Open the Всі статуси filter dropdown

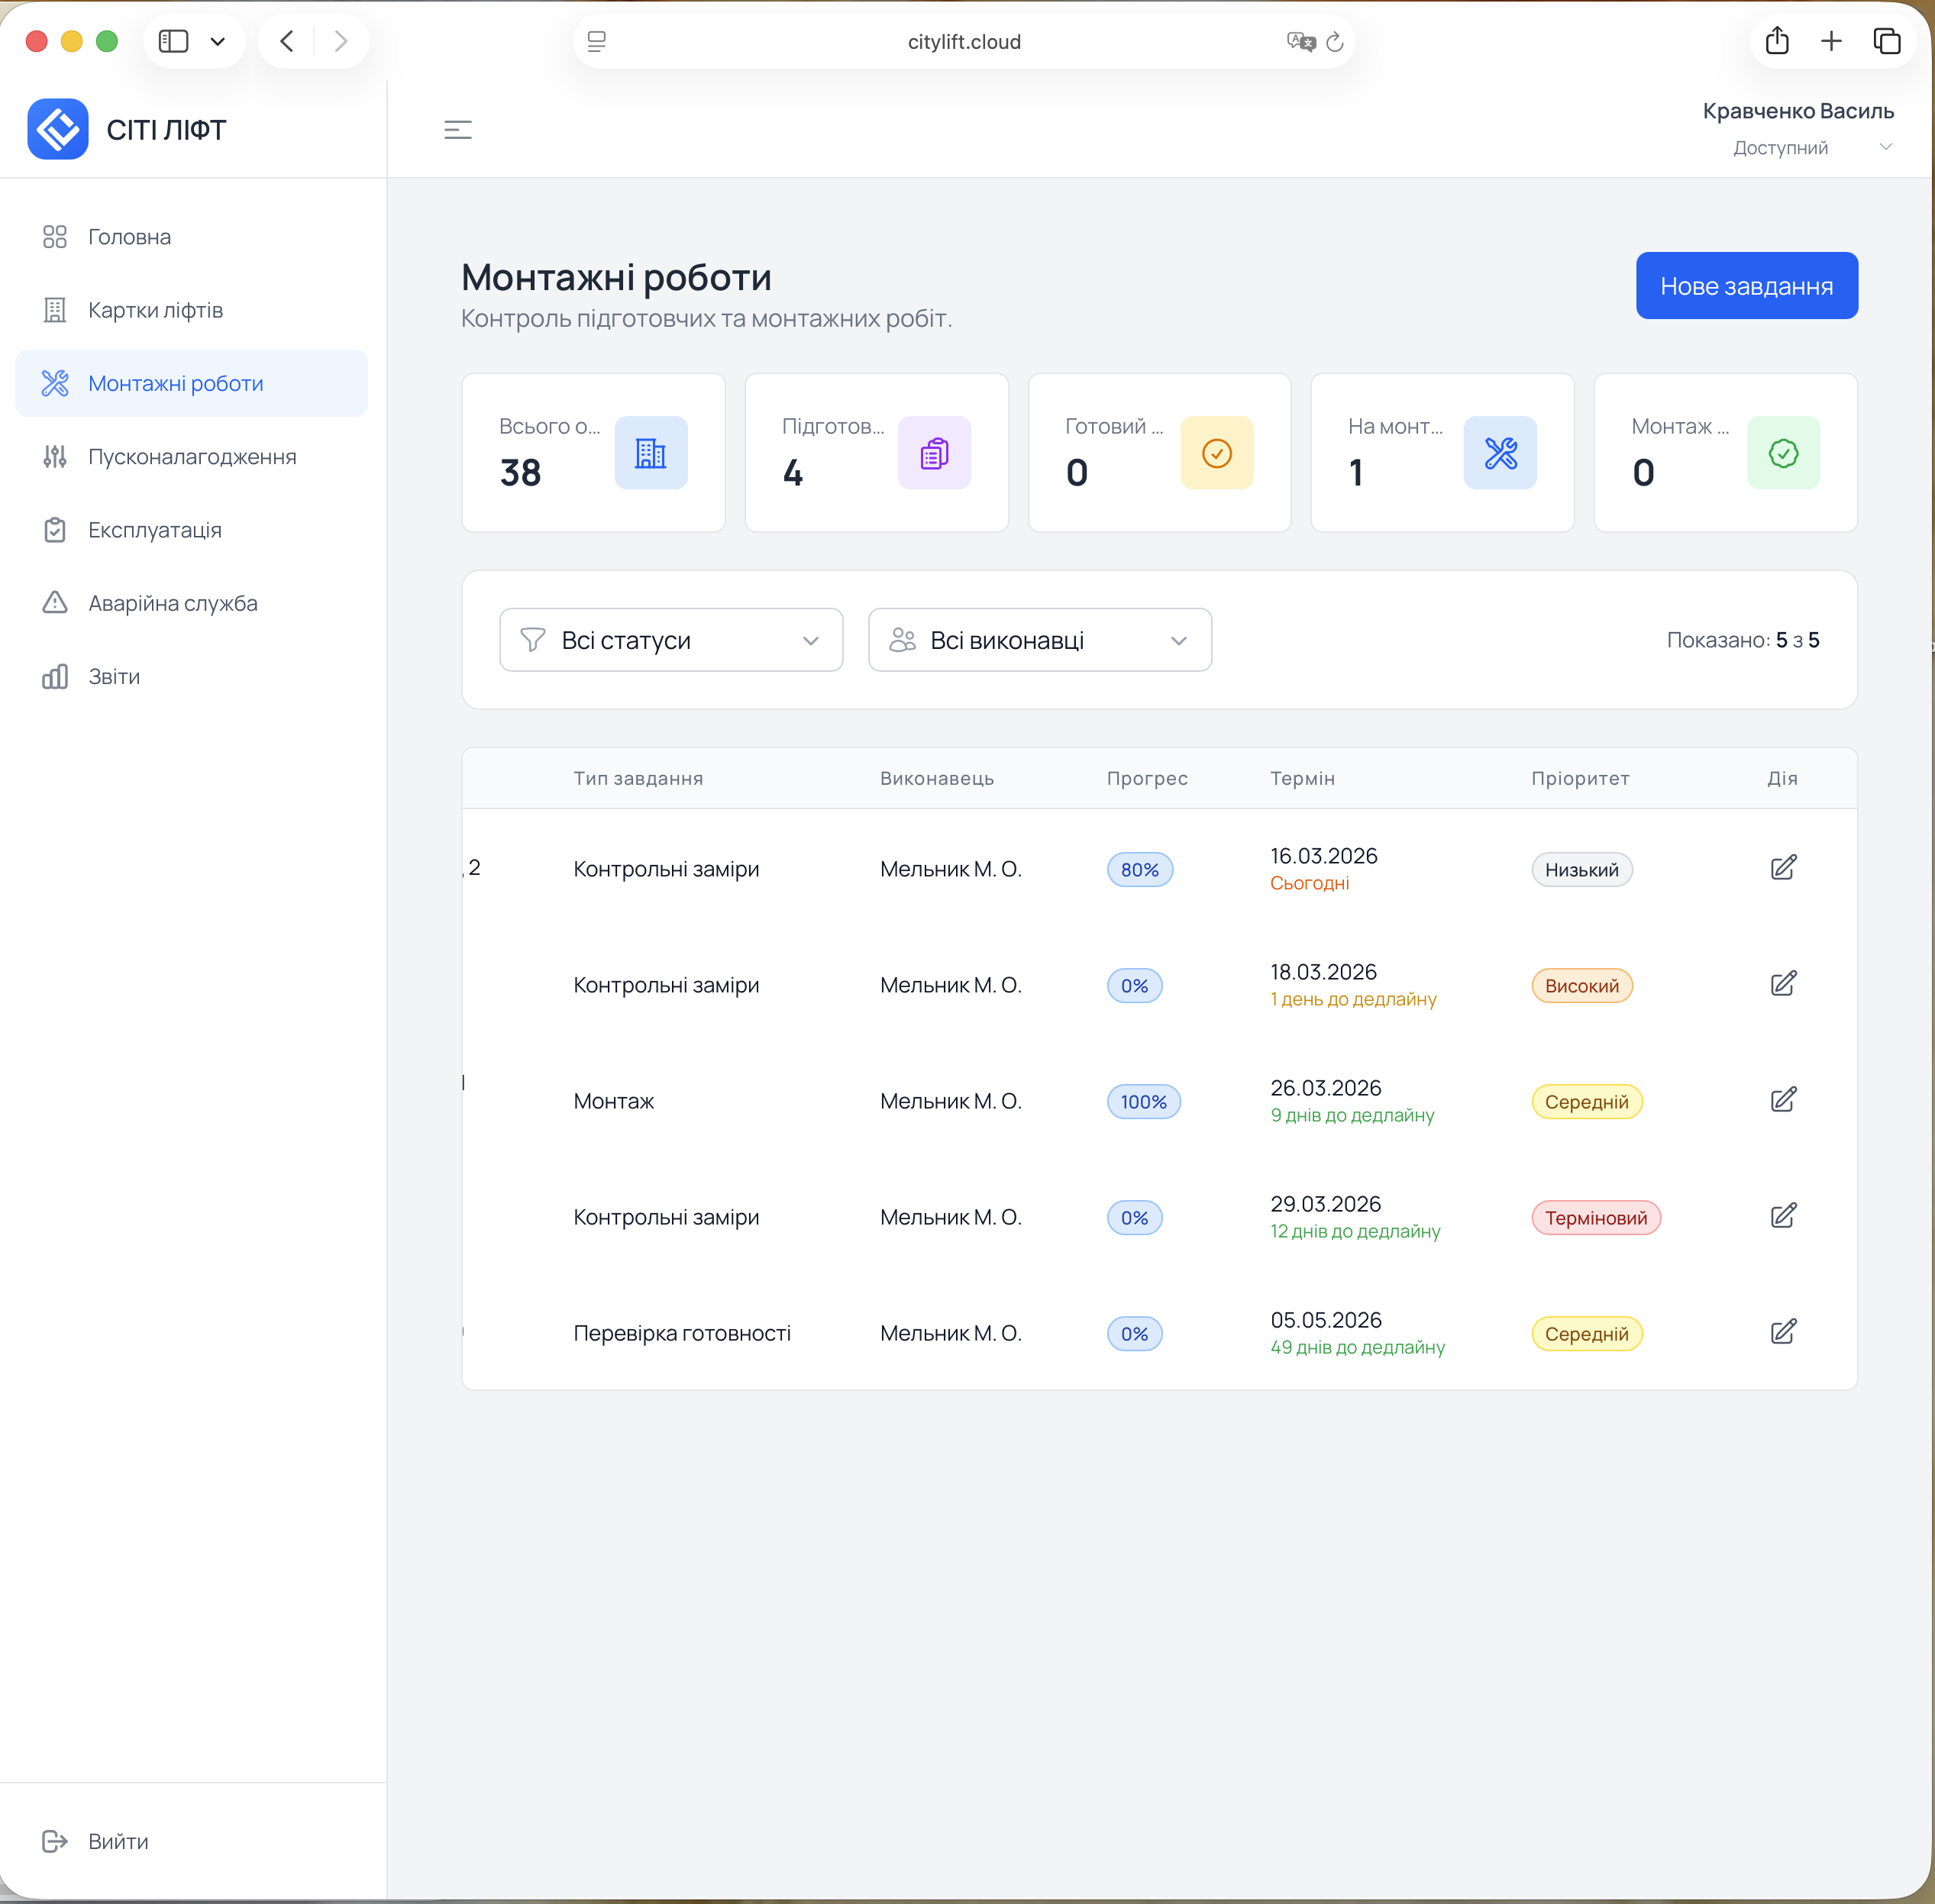(671, 640)
